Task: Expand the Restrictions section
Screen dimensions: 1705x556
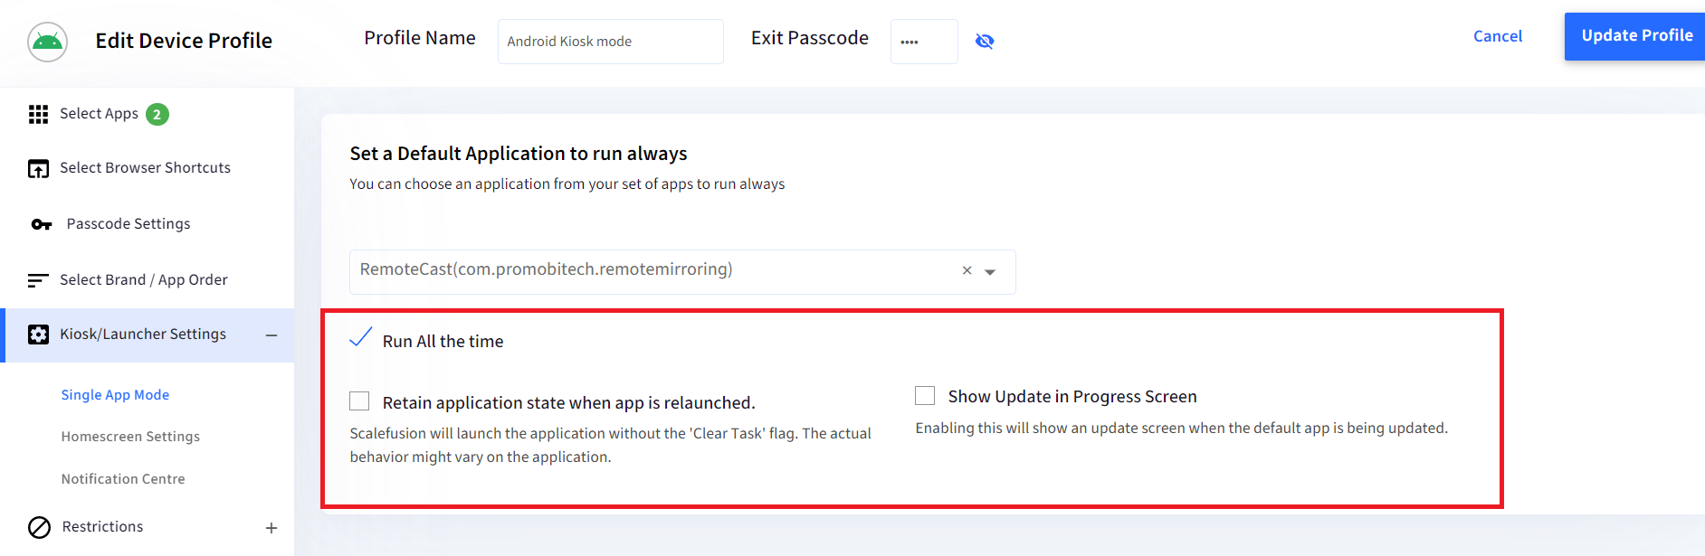Action: coord(271,528)
